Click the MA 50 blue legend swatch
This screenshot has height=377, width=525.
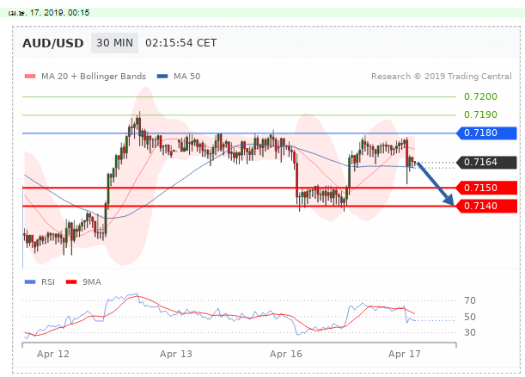162,77
